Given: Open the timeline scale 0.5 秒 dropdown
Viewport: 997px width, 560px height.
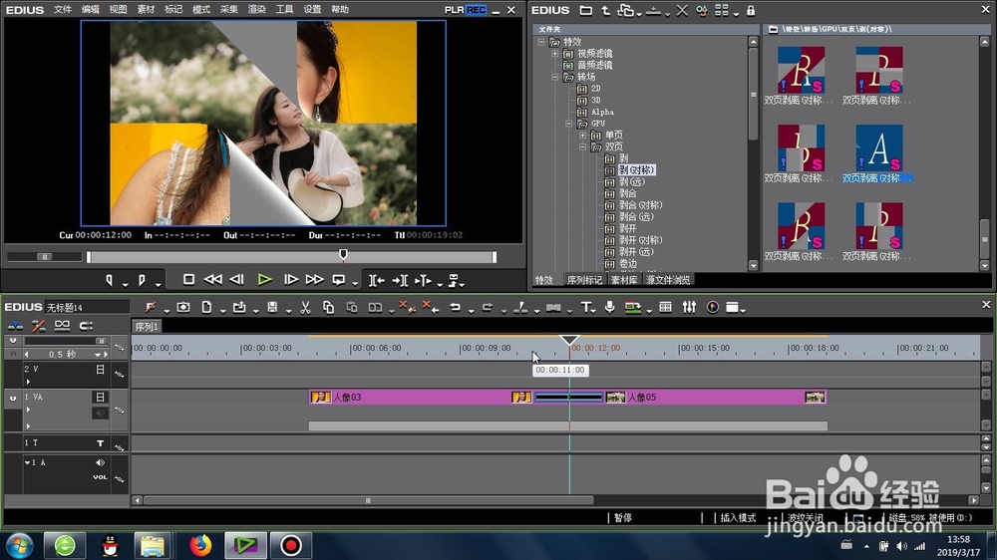Looking at the screenshot, I should 98,354.
